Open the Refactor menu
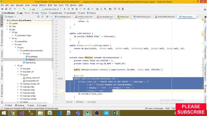Viewport: 207px width, 116px height. [x=43, y=5]
